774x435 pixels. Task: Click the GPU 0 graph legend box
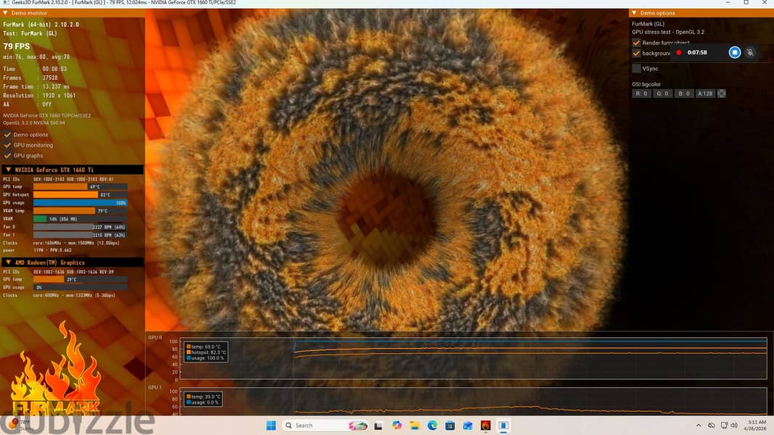click(x=205, y=352)
